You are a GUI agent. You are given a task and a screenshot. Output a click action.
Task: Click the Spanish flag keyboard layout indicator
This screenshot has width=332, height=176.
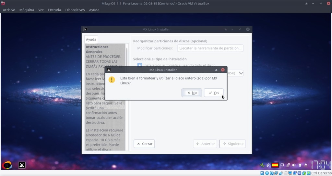[x=275, y=165]
